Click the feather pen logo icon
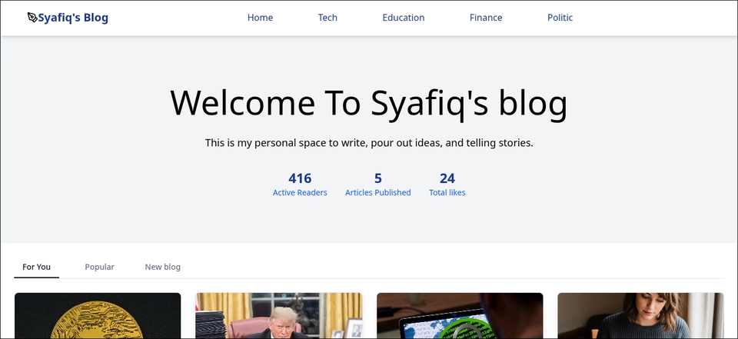Screen dimensions: 738x339 (32, 18)
